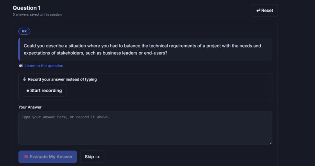The width and height of the screenshot is (315, 166).
Task: Click '0 answers saved to this session' text
Action: coord(37,14)
